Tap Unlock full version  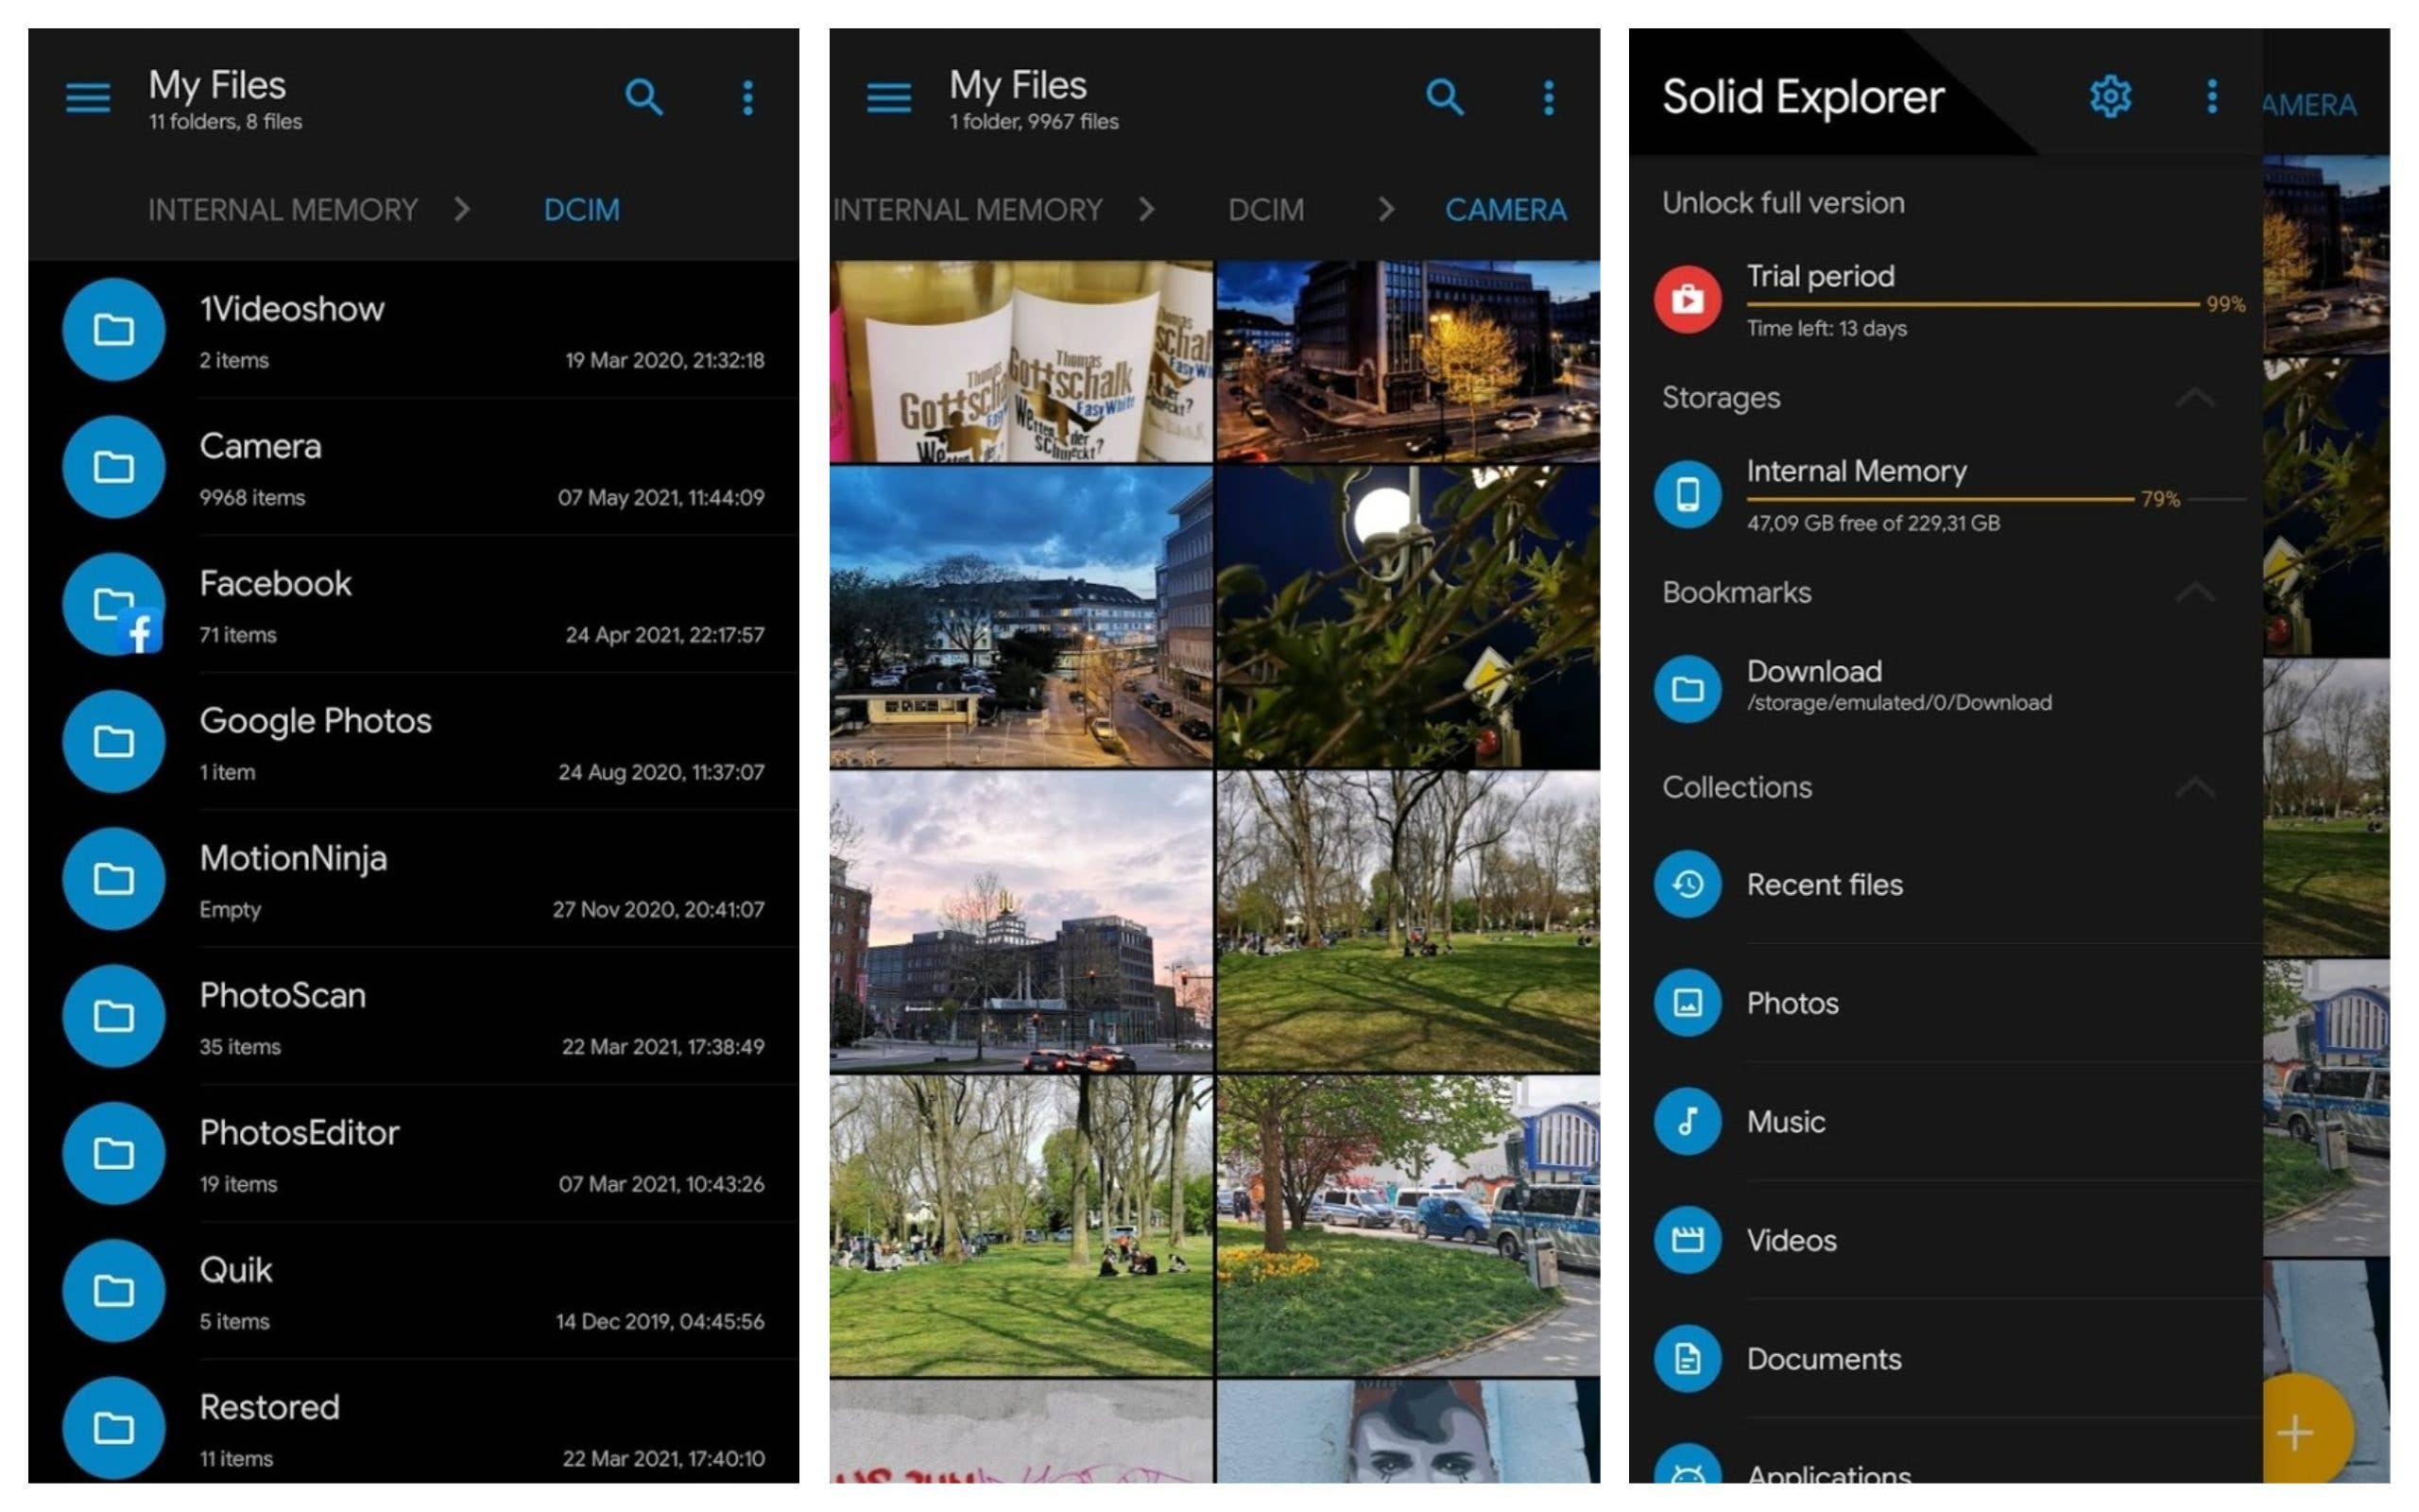tap(1783, 203)
